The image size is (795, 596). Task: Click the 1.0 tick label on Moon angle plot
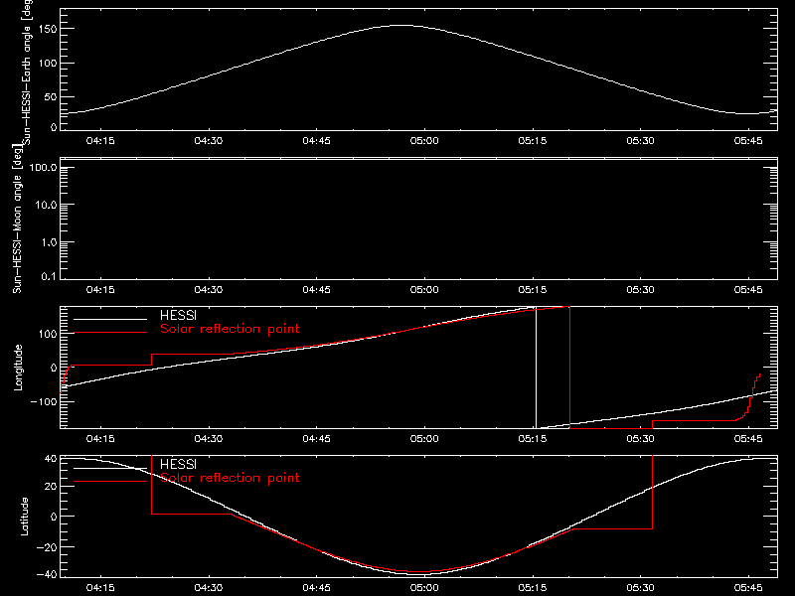[x=49, y=242]
